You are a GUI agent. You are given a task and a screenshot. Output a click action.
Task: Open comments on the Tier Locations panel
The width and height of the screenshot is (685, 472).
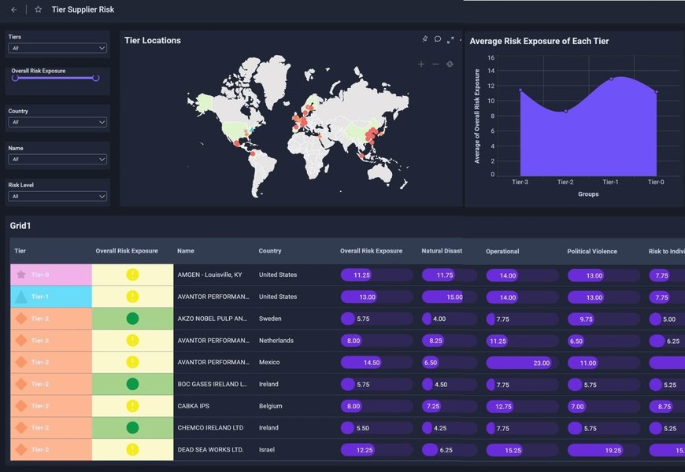tap(438, 39)
